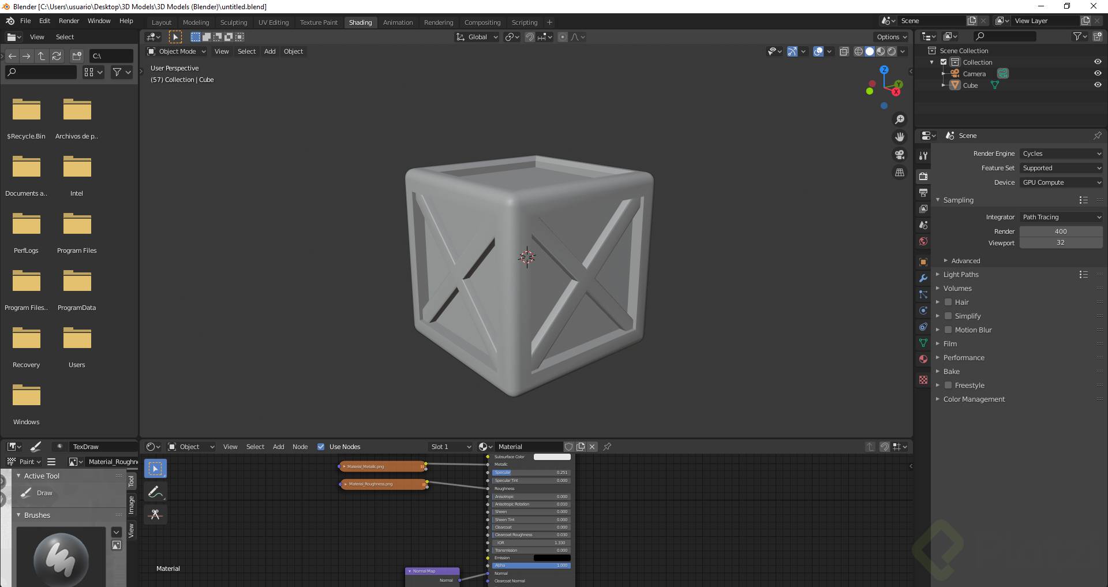Hide the Cube in the outliner

pyautogui.click(x=1098, y=85)
